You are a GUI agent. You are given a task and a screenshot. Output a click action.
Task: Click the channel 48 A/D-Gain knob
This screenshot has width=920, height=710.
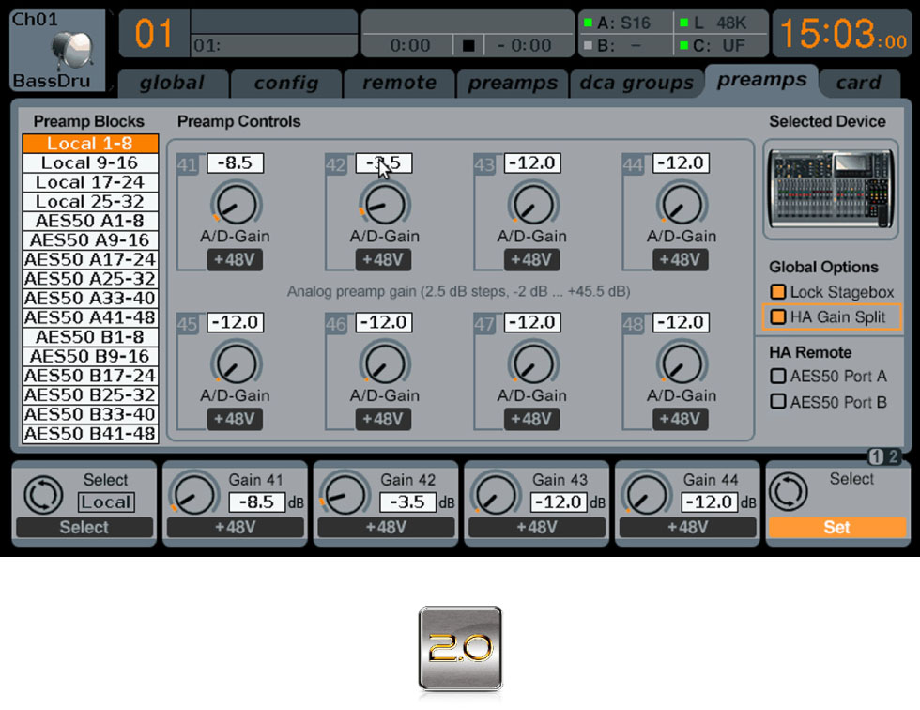pyautogui.click(x=682, y=364)
